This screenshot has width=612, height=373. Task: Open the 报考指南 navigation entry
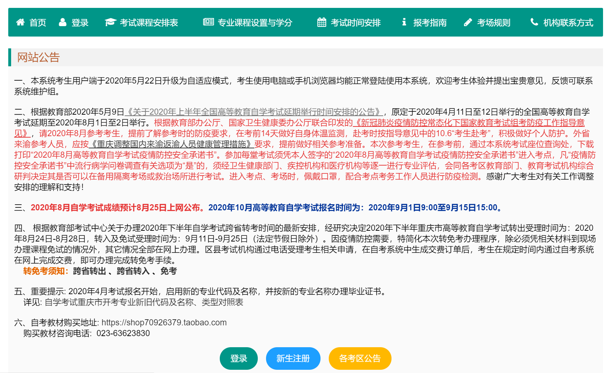point(430,22)
